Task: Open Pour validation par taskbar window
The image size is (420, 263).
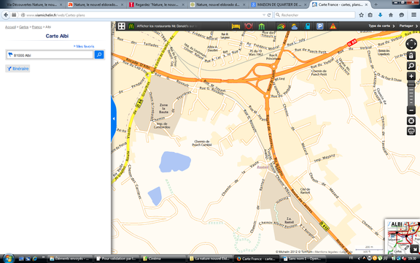Action: point(117,259)
